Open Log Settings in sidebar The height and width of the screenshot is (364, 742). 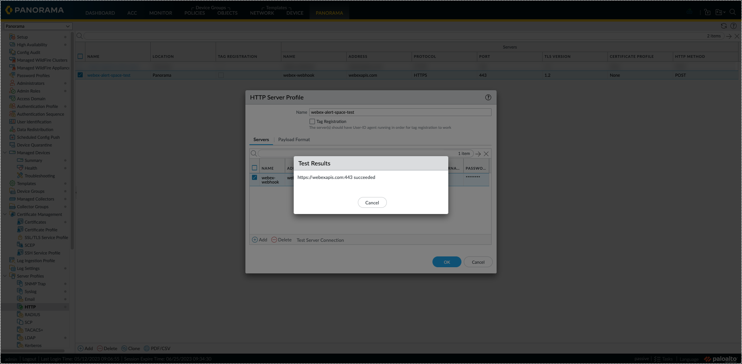point(28,268)
